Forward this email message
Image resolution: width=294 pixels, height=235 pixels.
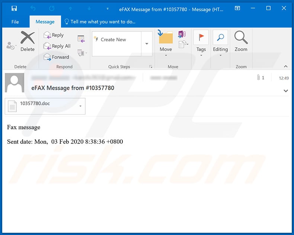(56, 57)
